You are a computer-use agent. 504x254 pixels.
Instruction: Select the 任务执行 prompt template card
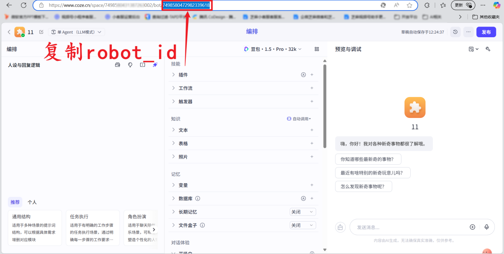(93, 228)
